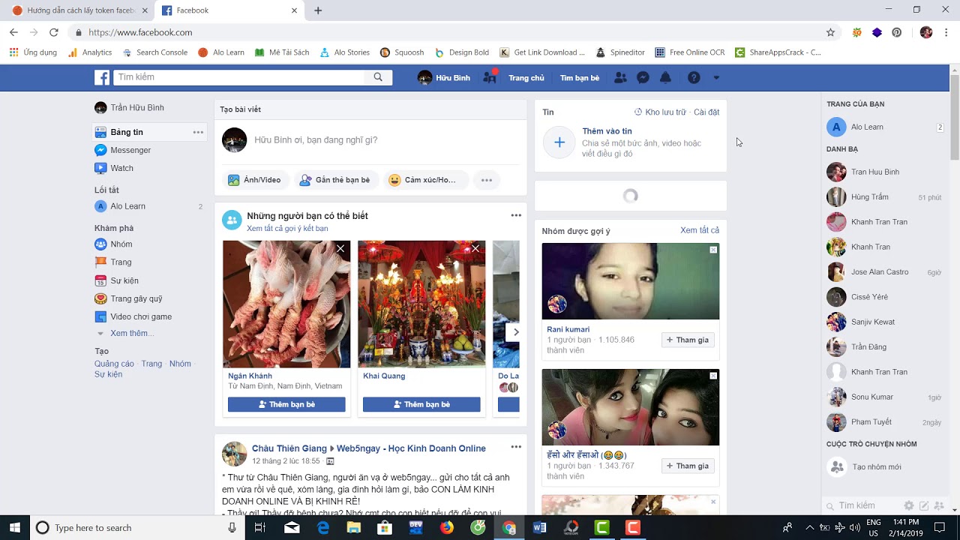The image size is (960, 540).
Task: Add Ngân Khánh as friend
Action: 286,405
